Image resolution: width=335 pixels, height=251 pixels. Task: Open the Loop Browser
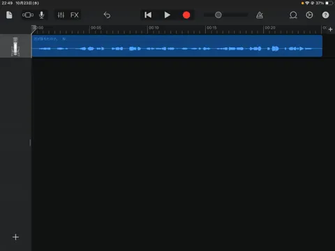pyautogui.click(x=293, y=15)
